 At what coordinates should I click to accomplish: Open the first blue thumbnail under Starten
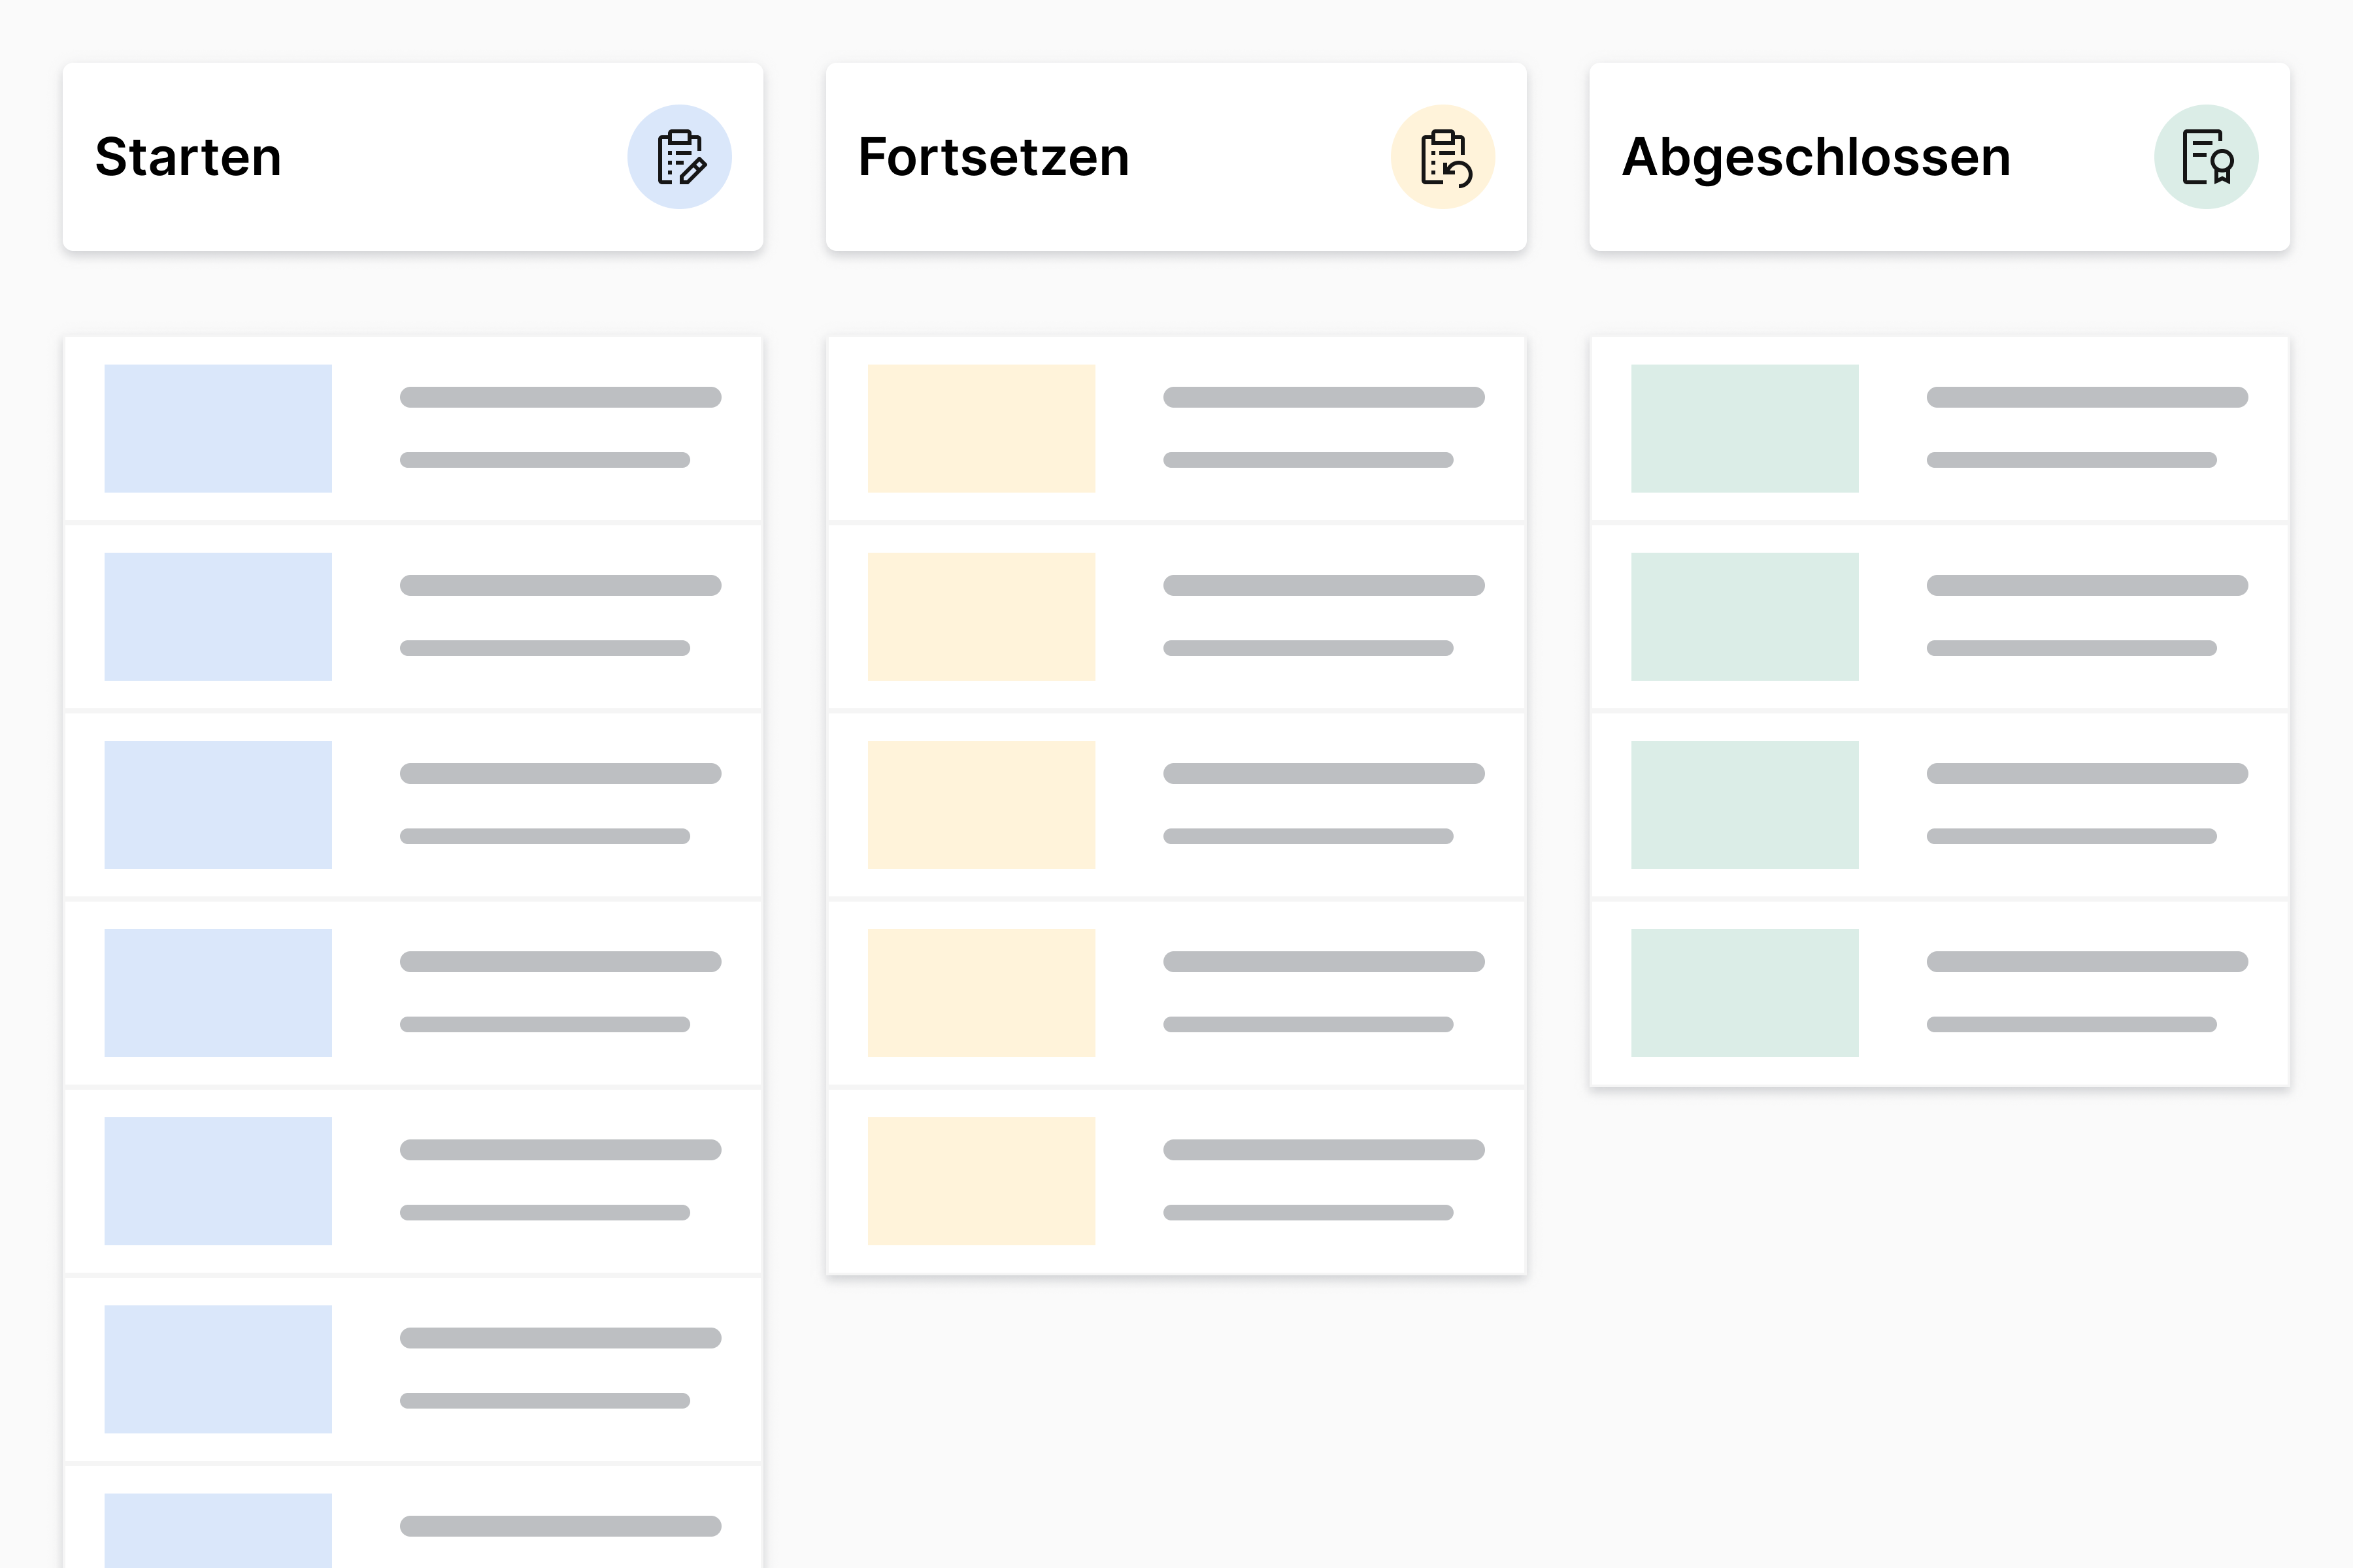tap(218, 428)
